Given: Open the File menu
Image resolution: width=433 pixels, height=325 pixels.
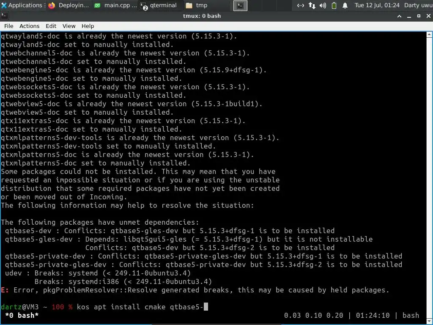Looking at the screenshot, I should (9, 26).
